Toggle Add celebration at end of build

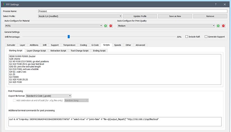coord(14,101)
